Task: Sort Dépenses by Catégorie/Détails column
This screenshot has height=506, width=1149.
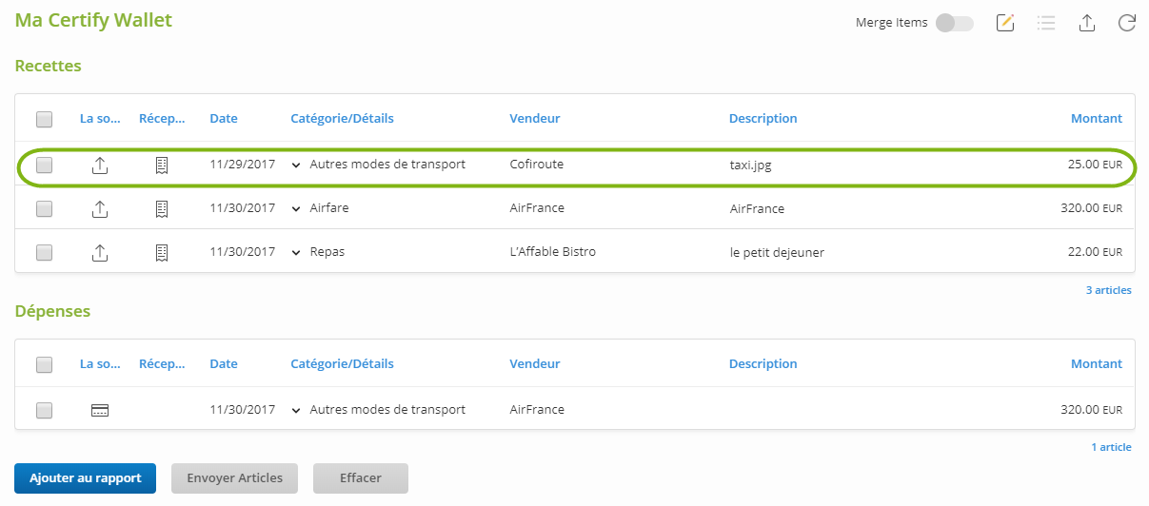Action: tap(342, 363)
